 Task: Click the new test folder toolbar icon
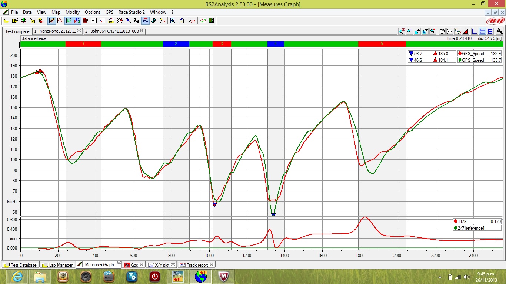click(x=7, y=20)
